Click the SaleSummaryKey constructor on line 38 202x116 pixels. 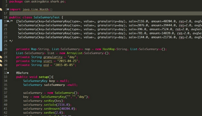(53, 97)
